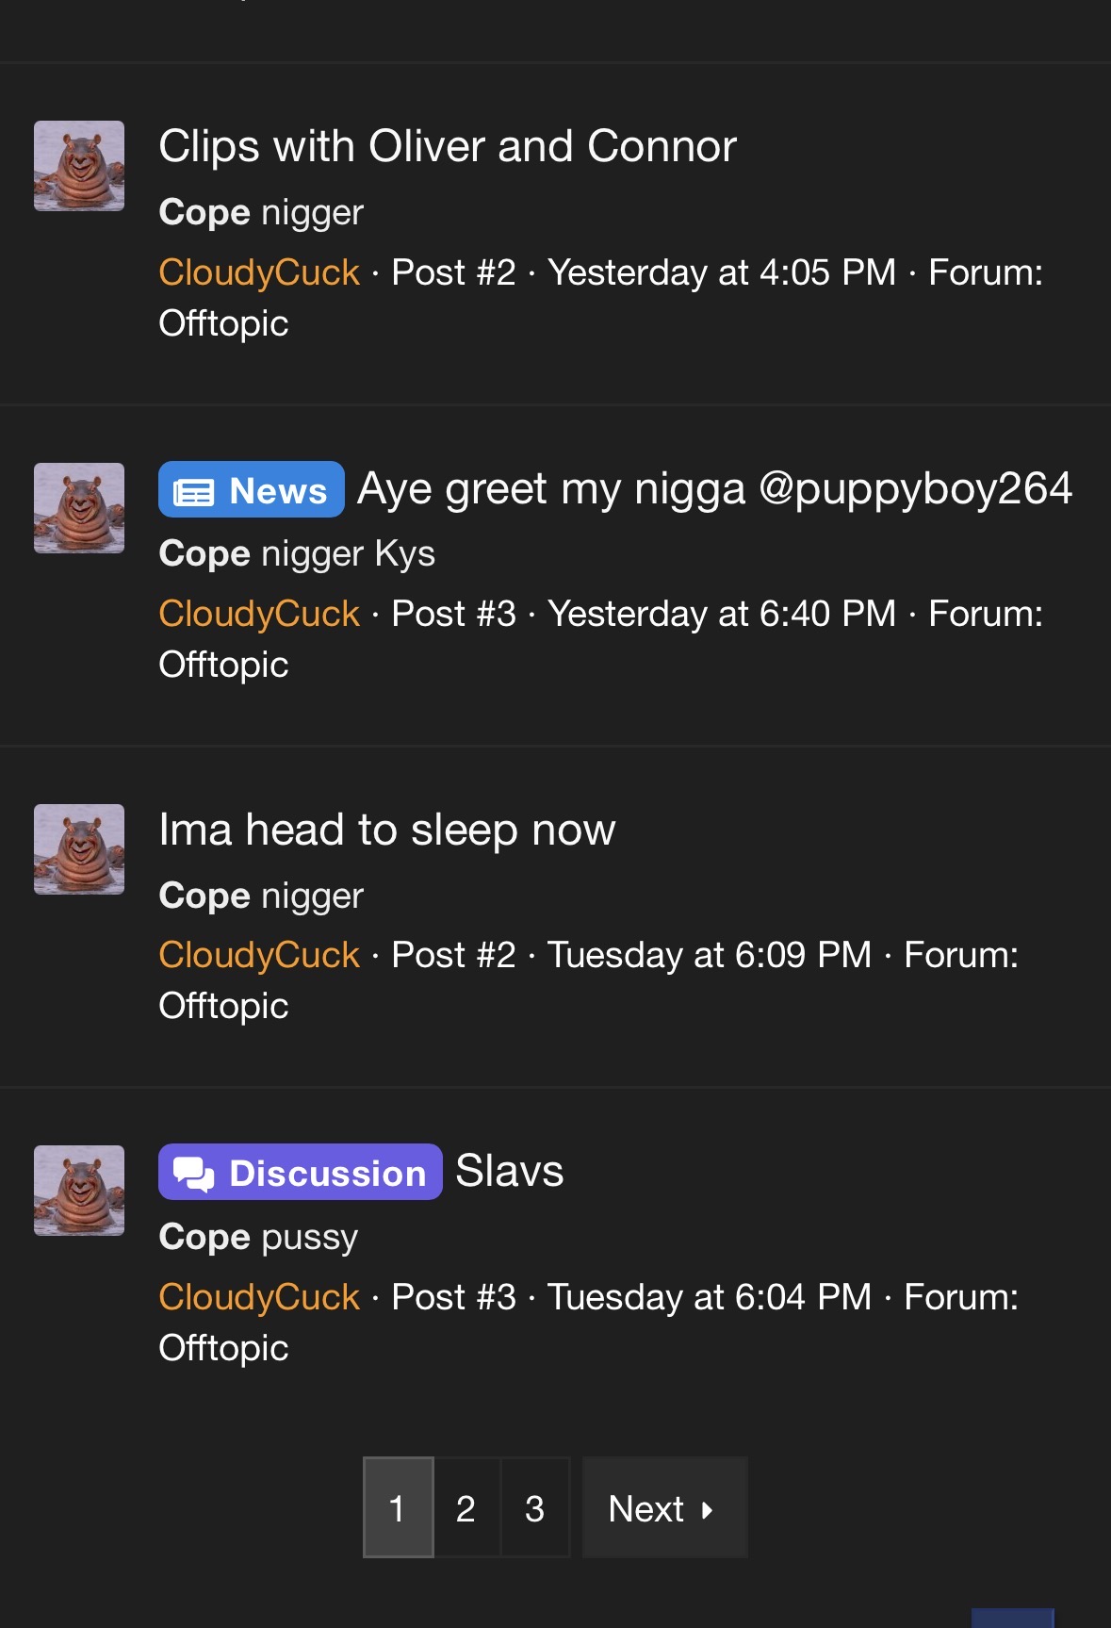The image size is (1111, 1628).
Task: Open CloudyCuck profile on Tuesday 6:09 PM post
Action: pos(259,955)
